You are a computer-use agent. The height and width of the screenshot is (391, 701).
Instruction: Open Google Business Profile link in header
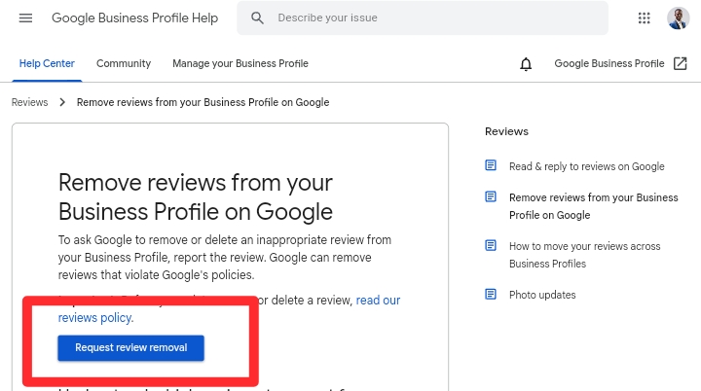click(x=609, y=63)
